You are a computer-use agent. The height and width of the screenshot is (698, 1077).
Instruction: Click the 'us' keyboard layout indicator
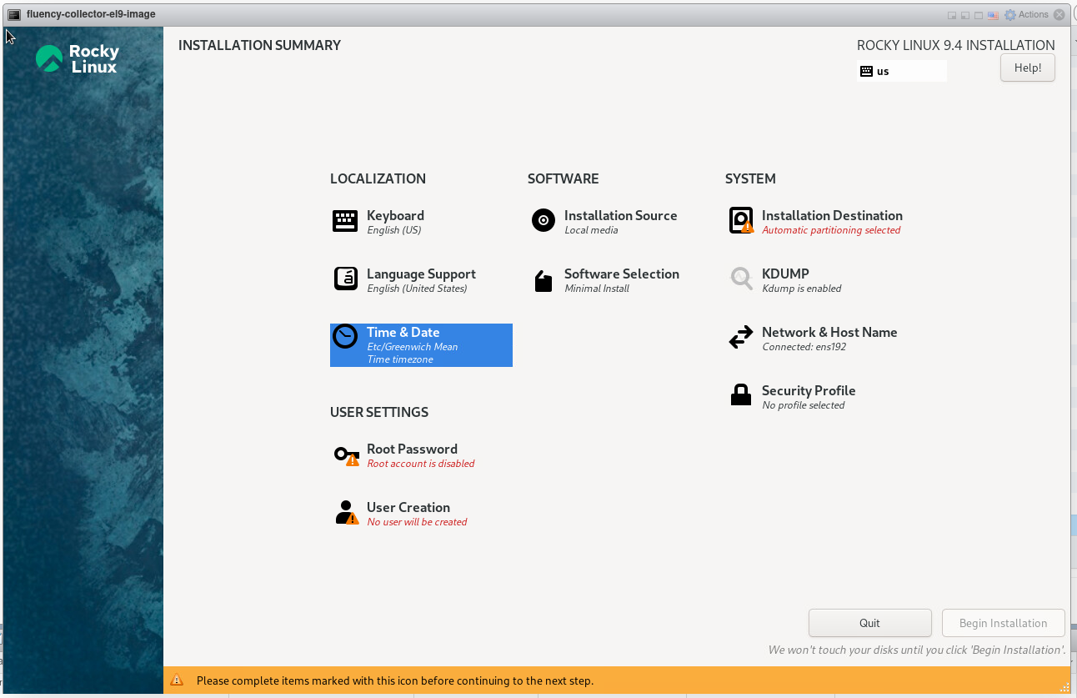click(902, 71)
